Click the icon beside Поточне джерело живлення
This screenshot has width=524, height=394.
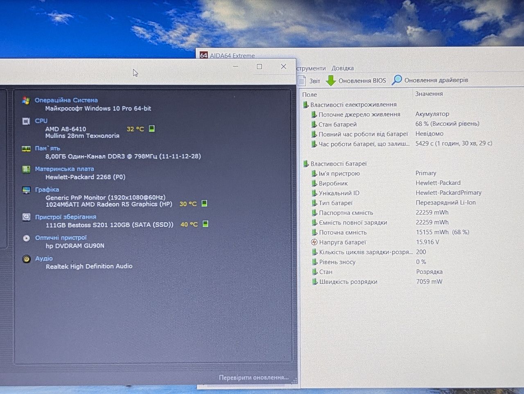[314, 115]
